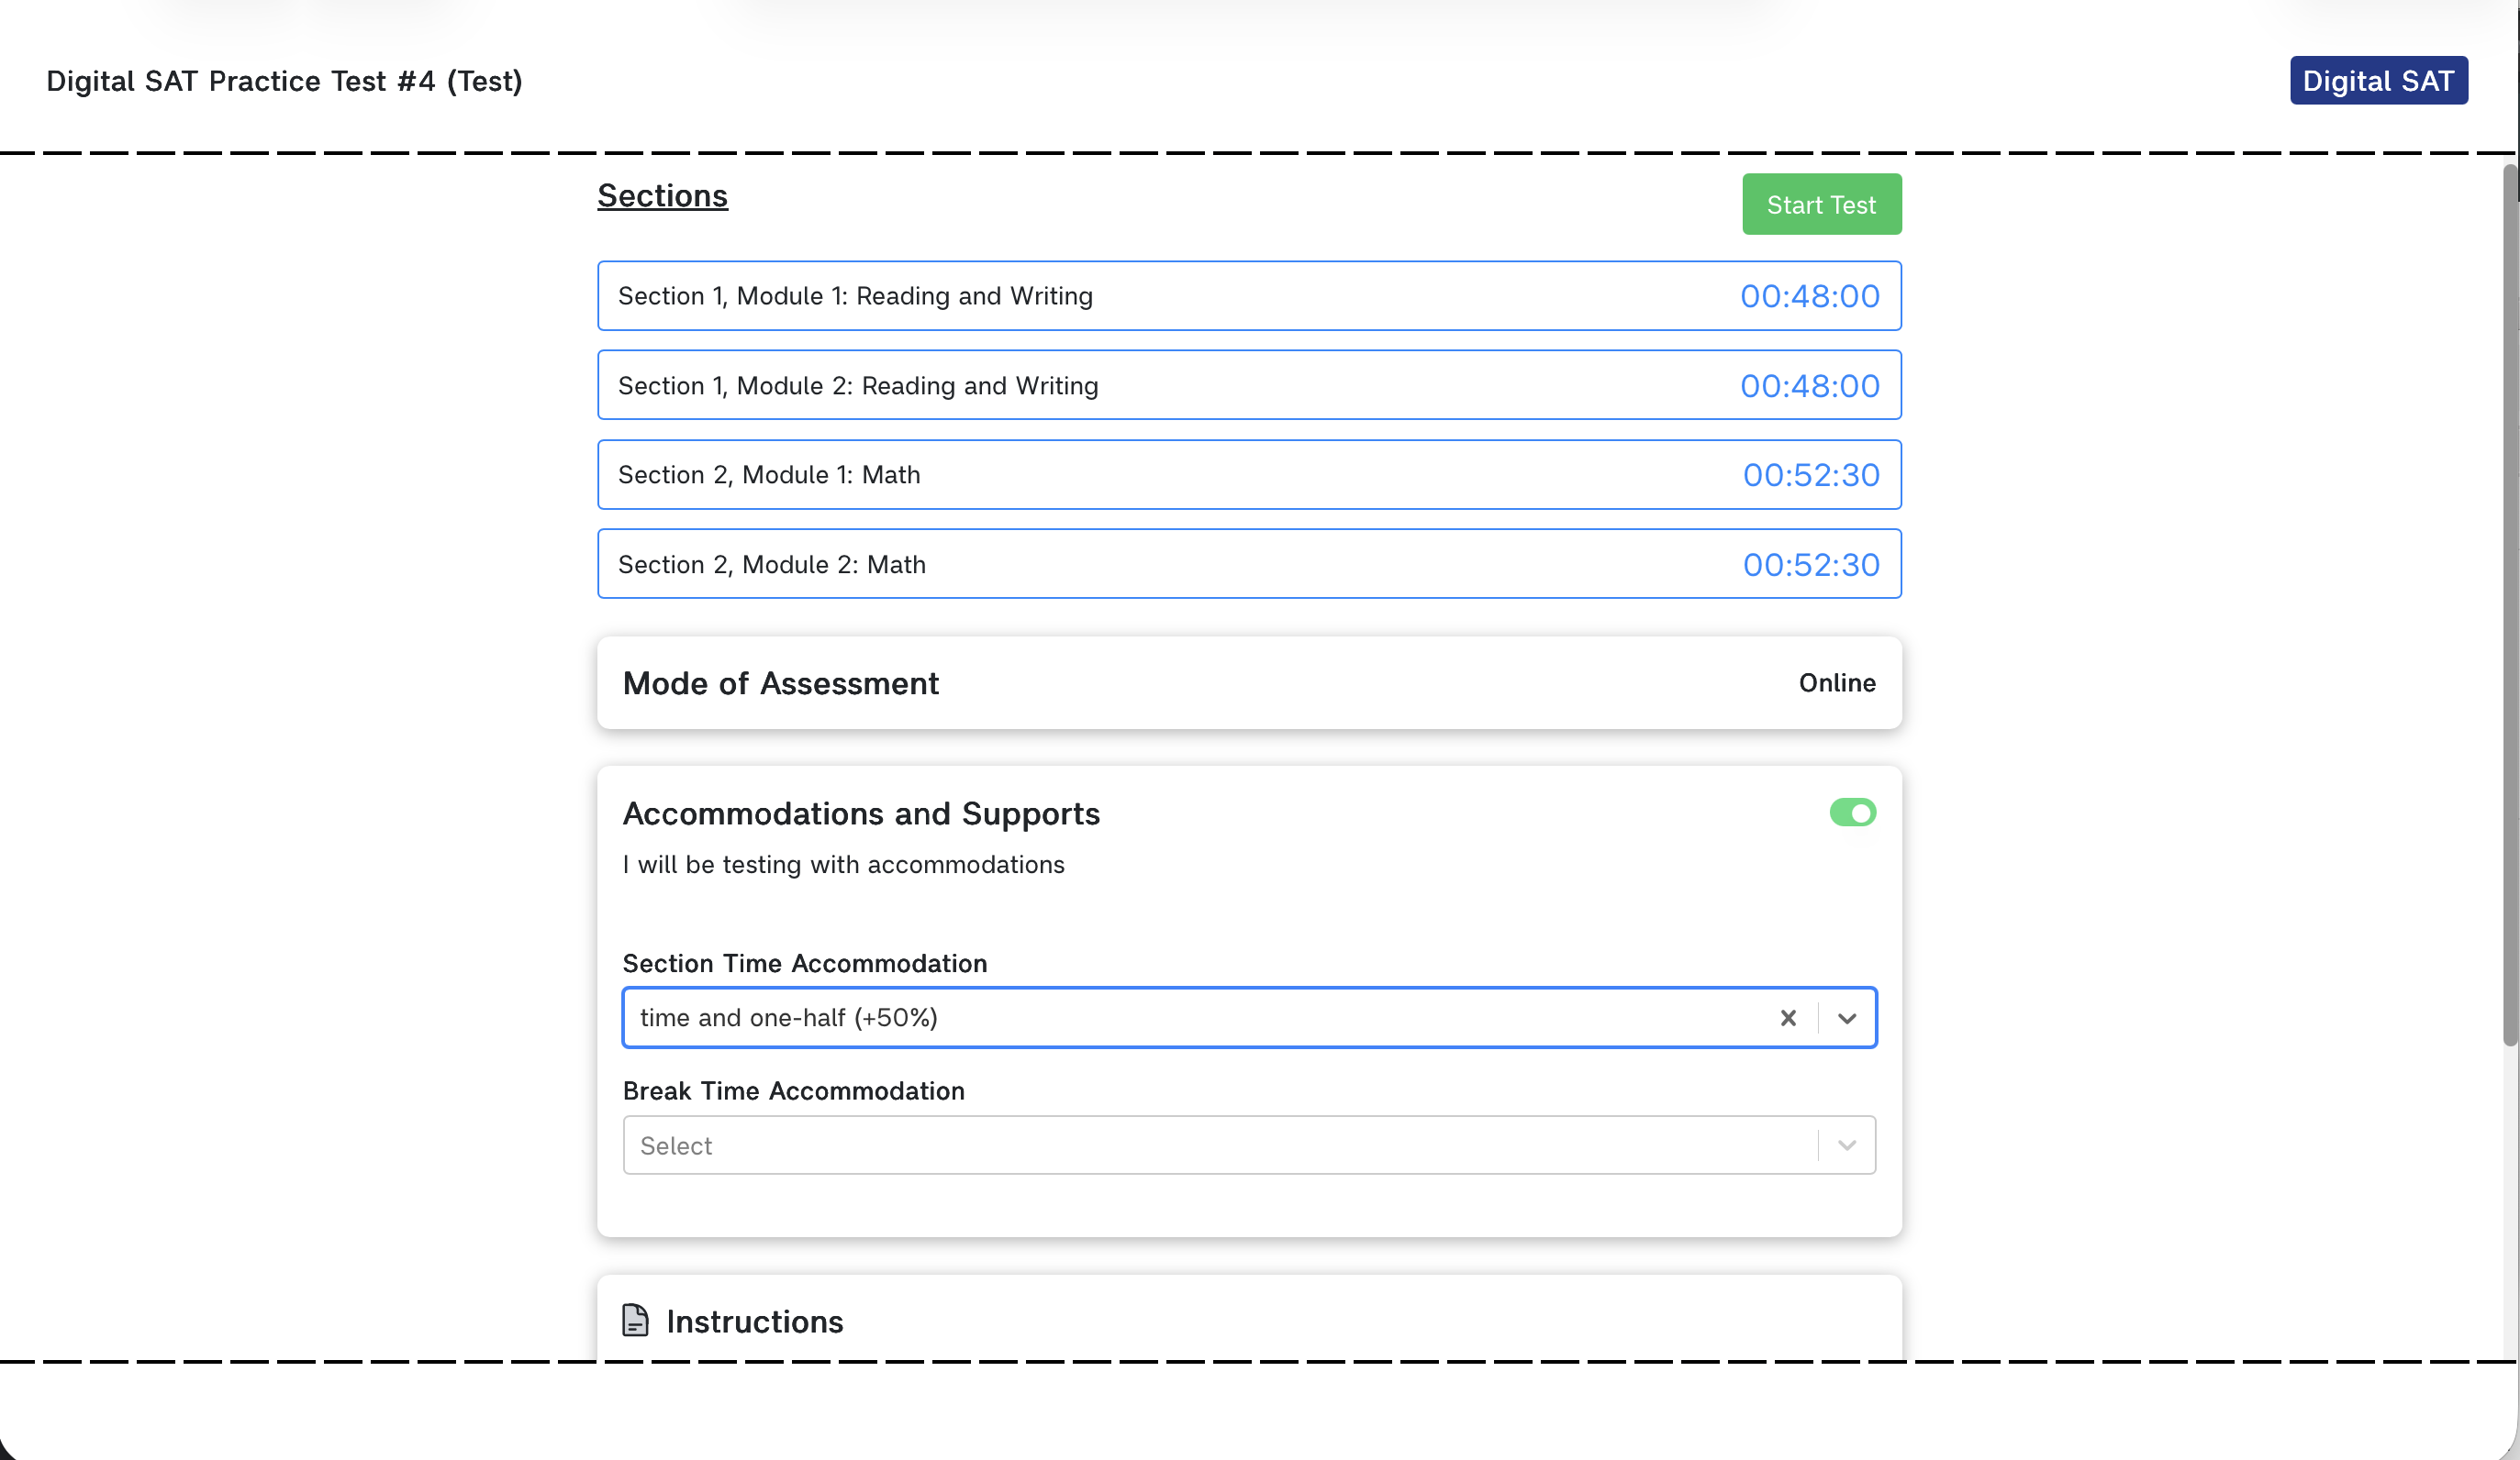Click the 00:52:30 timer for Section 2 Module 1
The image size is (2520, 1460).
pyautogui.click(x=1811, y=475)
